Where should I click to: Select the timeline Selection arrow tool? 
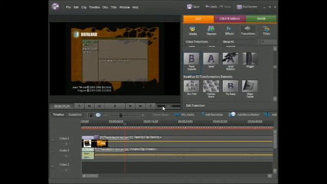coord(90,115)
